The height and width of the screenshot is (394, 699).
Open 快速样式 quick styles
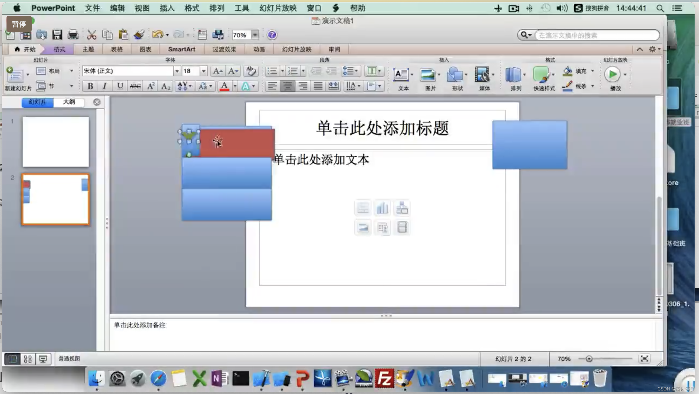(x=541, y=75)
